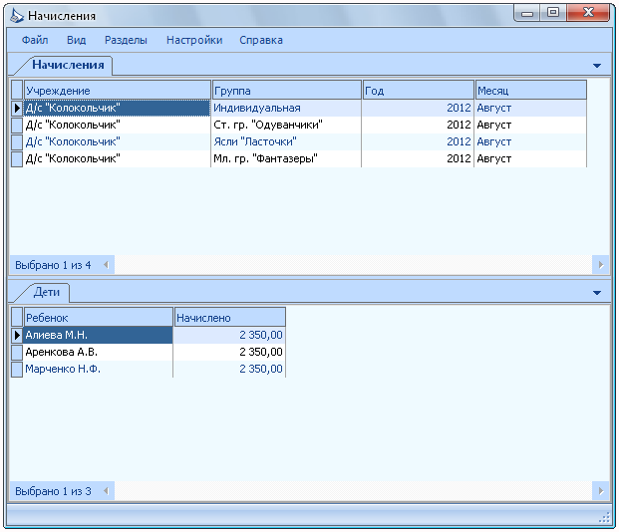Click select-all corner cell of Дети grid
619x532 pixels.
point(17,318)
